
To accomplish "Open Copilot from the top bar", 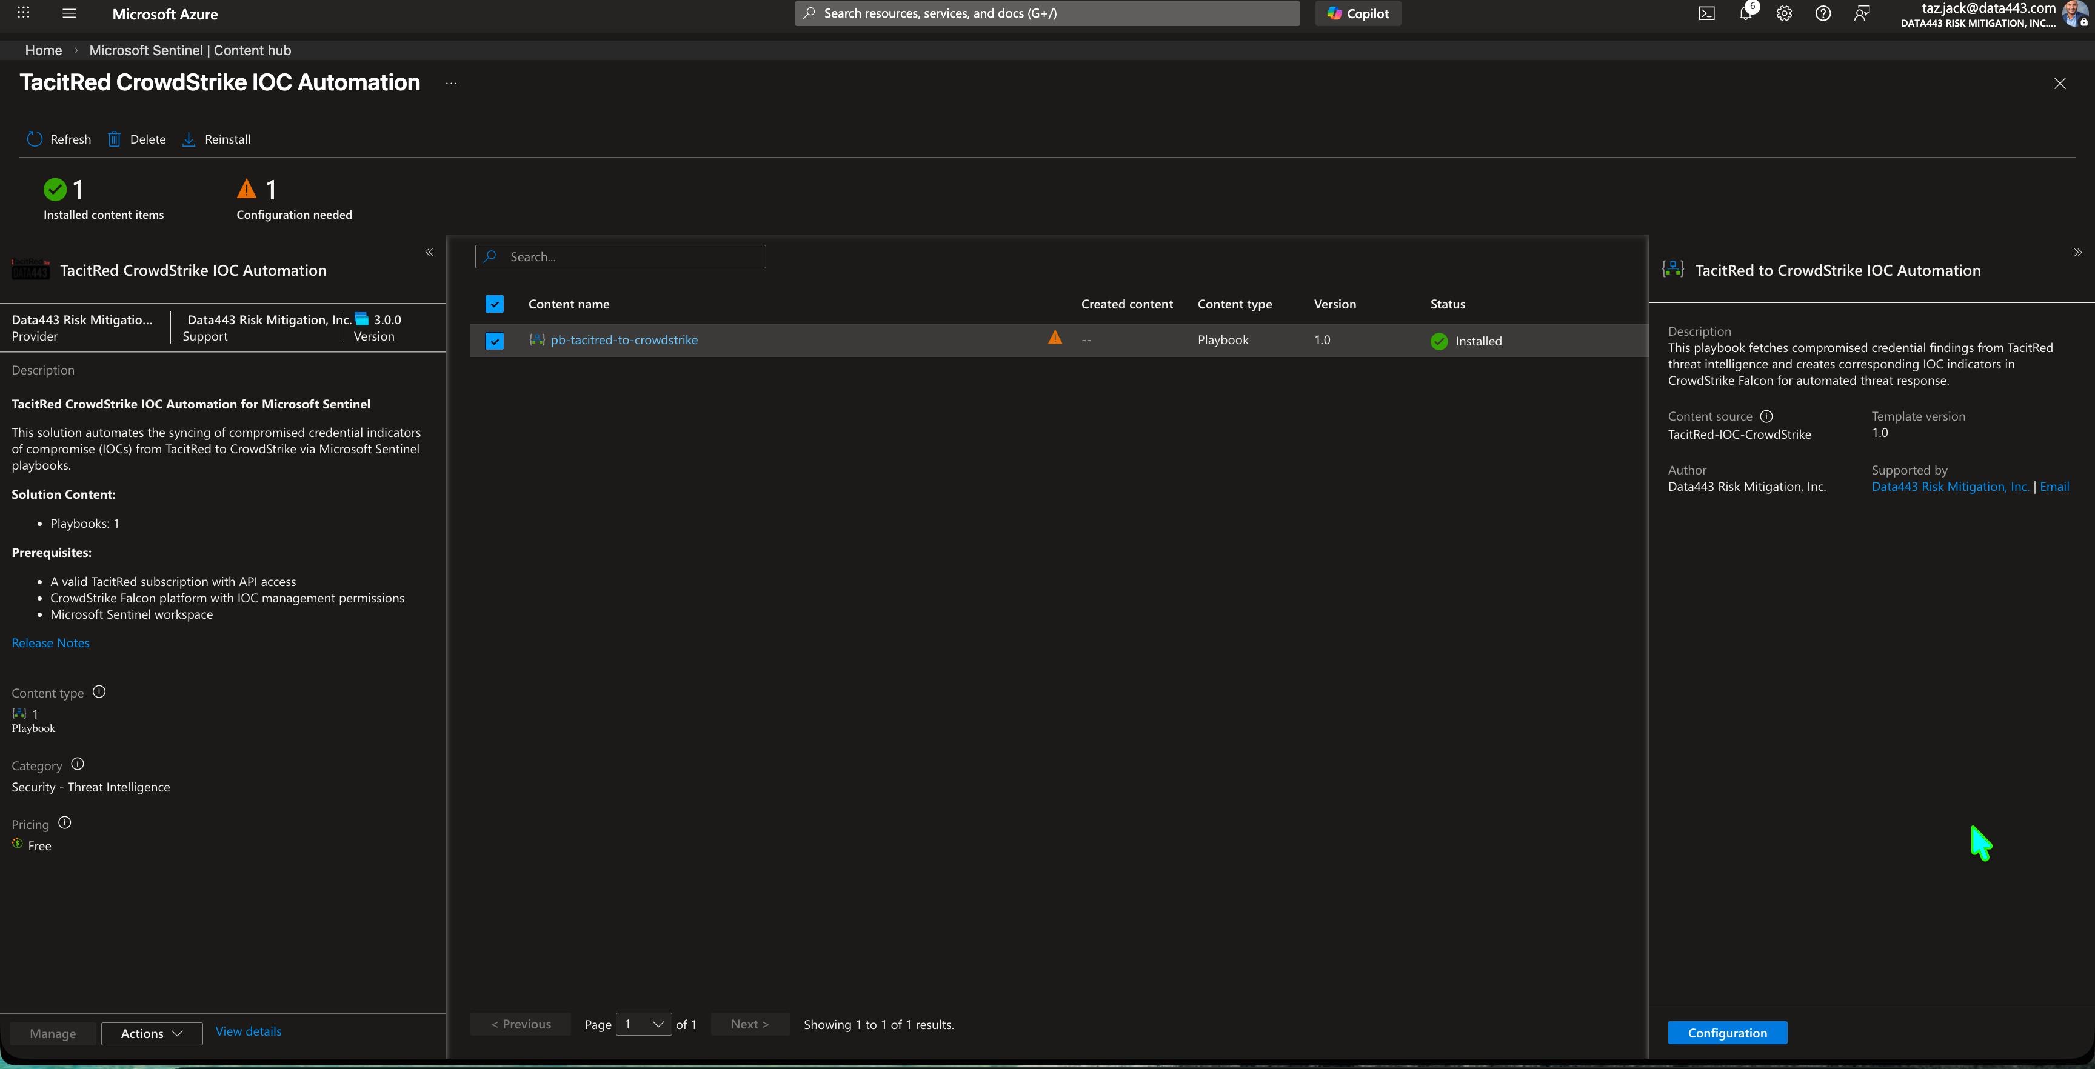I will (x=1357, y=13).
